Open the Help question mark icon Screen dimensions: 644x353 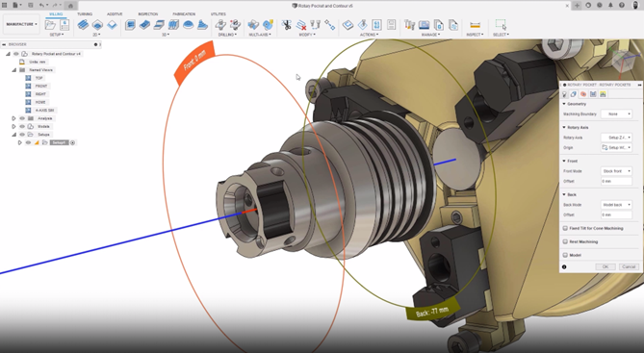pyautogui.click(x=622, y=6)
